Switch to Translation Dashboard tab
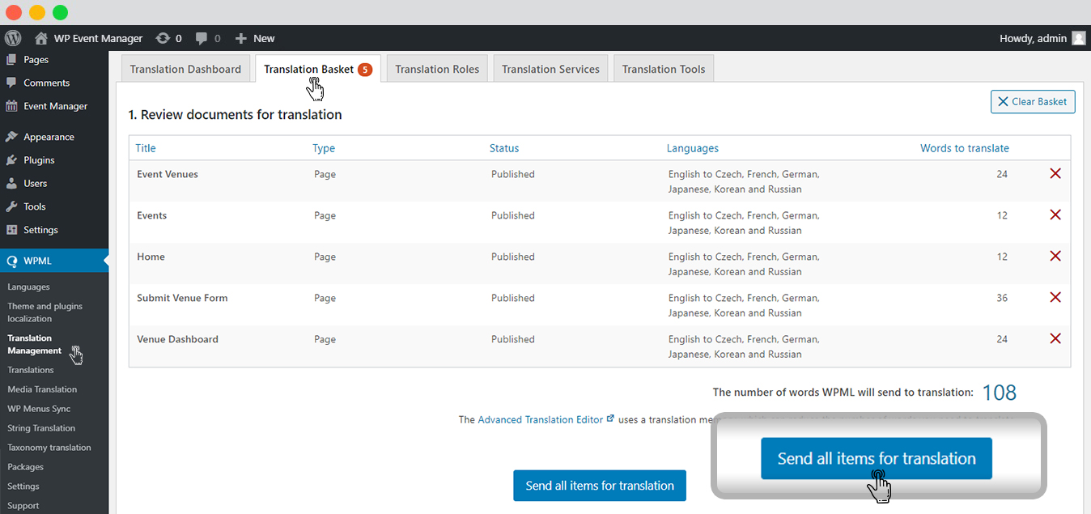 click(185, 69)
